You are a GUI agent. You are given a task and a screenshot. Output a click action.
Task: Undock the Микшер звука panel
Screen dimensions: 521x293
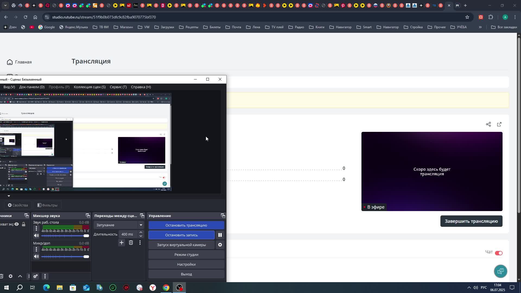pos(88,216)
